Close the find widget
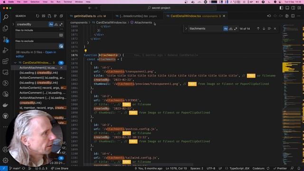 click(275, 28)
